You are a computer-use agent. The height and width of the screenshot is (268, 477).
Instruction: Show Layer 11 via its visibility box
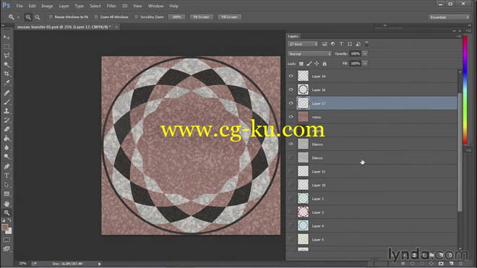(x=291, y=171)
